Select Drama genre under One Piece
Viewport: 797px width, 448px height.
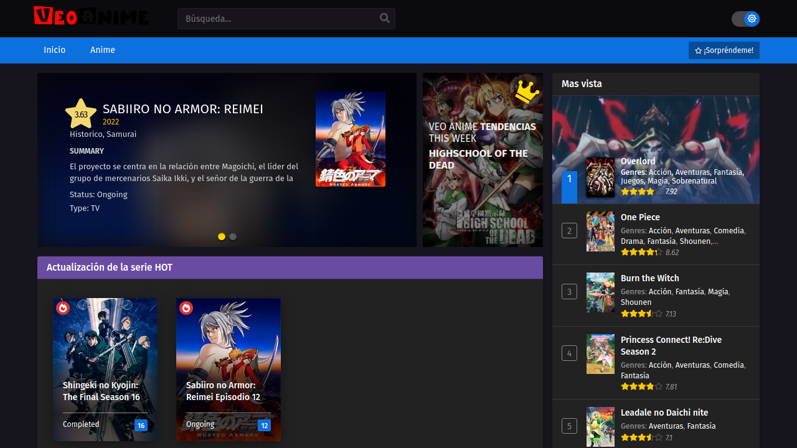click(632, 241)
